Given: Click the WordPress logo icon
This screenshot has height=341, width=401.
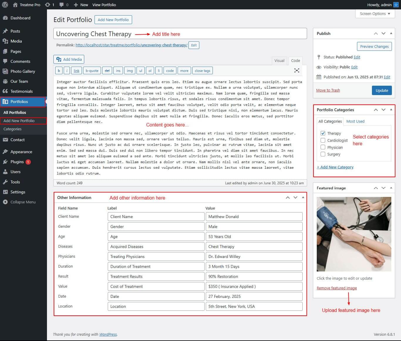Looking at the screenshot, I should click(5, 5).
